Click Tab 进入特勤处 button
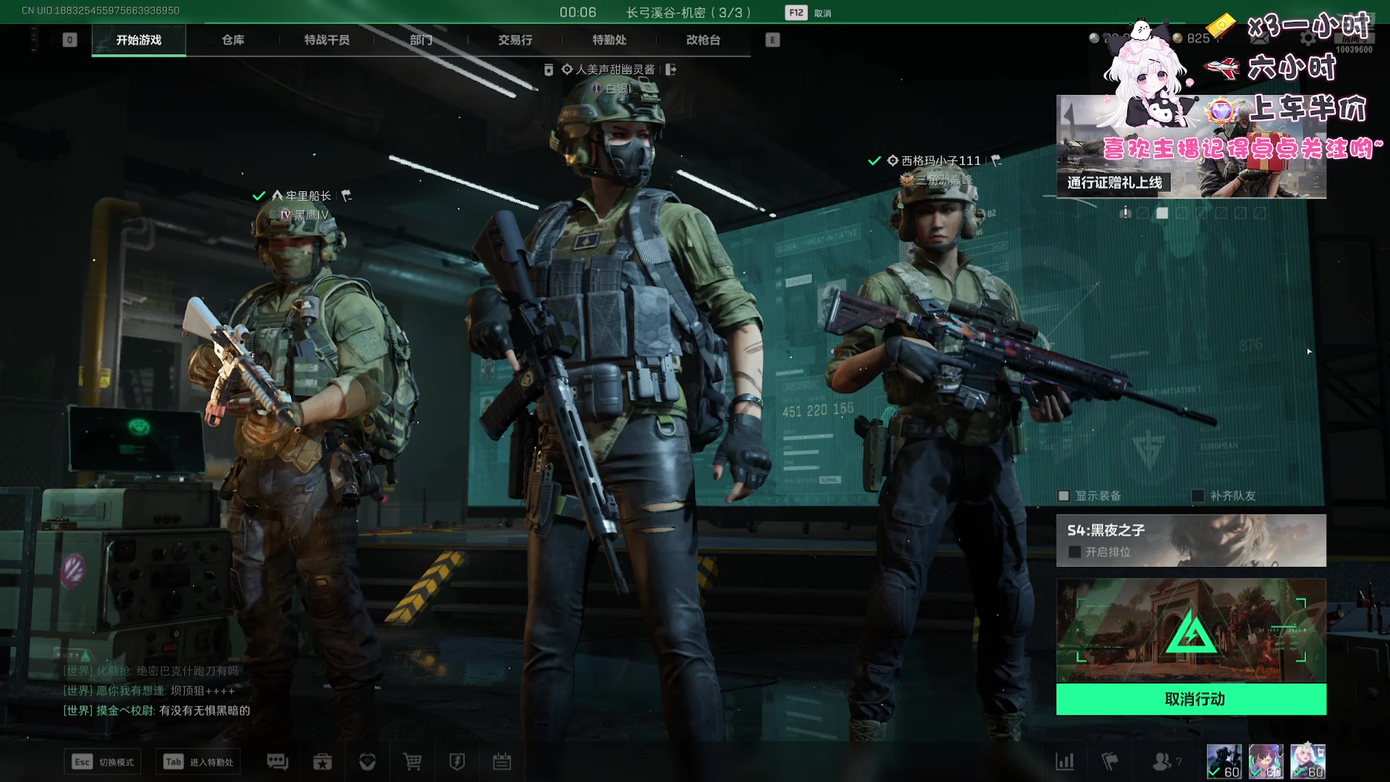The height and width of the screenshot is (782, 1390). (198, 762)
